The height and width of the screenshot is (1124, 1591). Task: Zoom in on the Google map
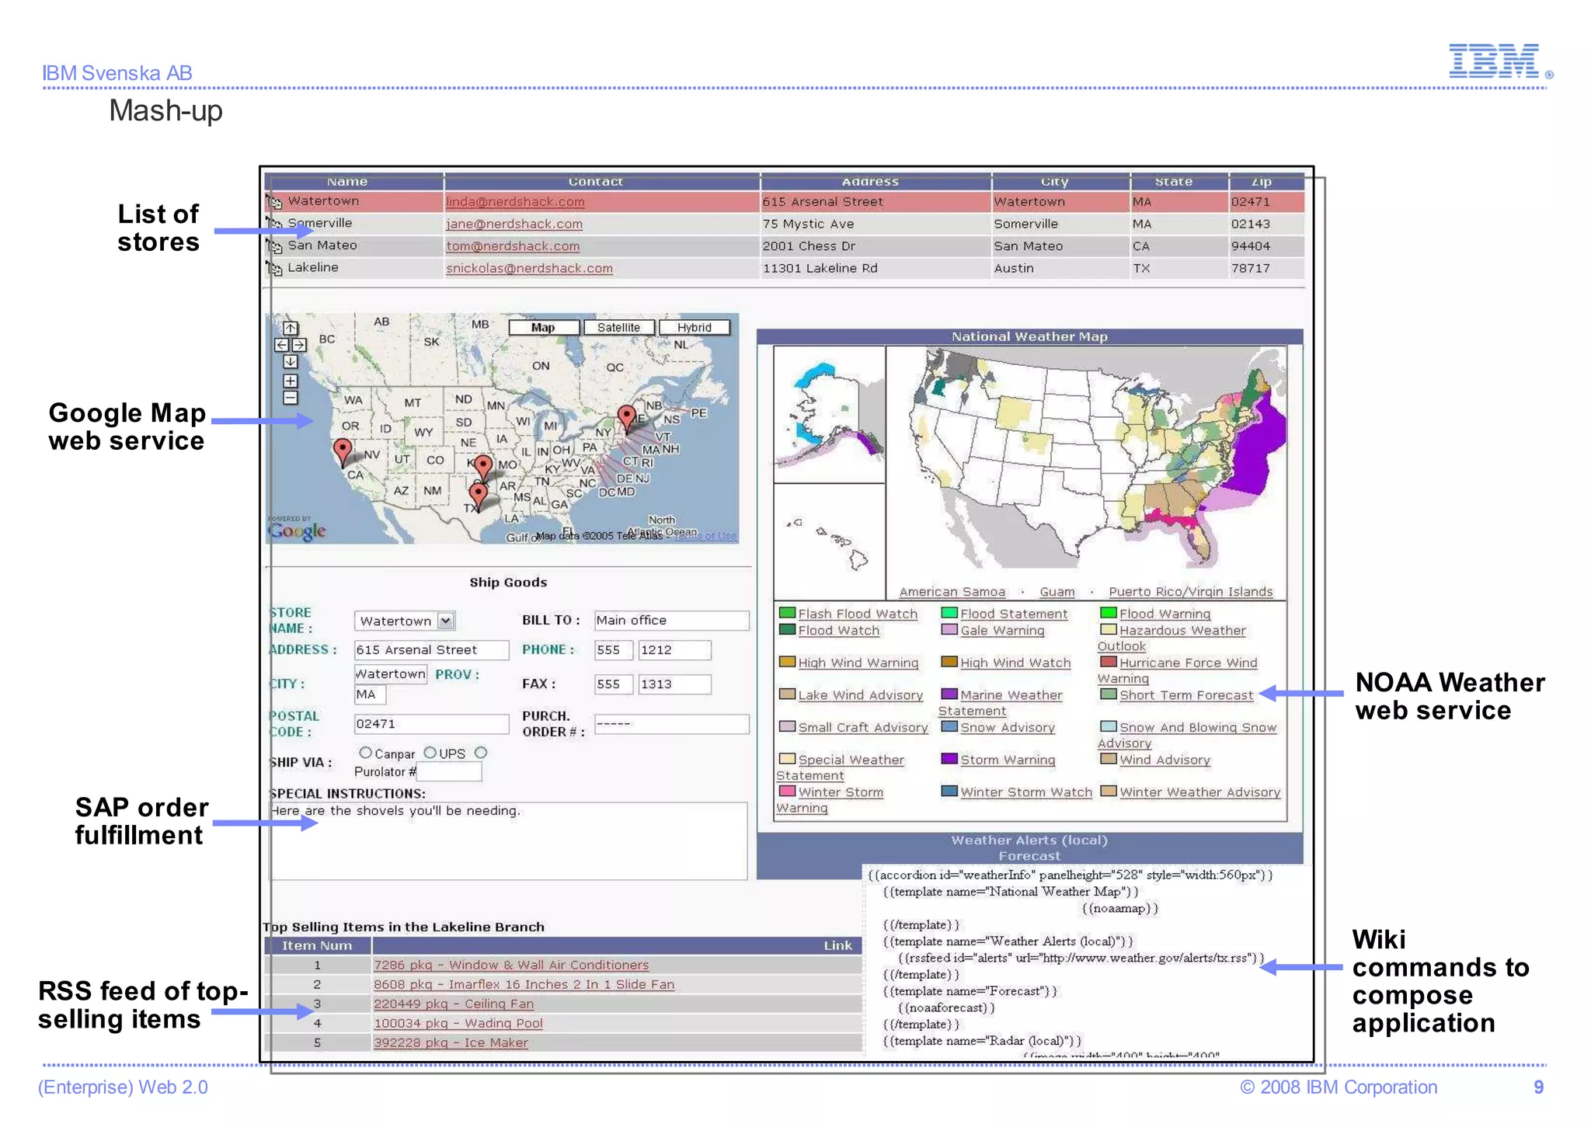(x=290, y=381)
